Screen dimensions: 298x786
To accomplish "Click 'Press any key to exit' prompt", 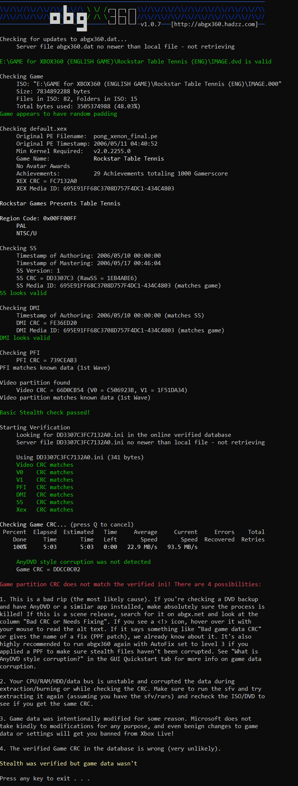I will click(x=45, y=779).
